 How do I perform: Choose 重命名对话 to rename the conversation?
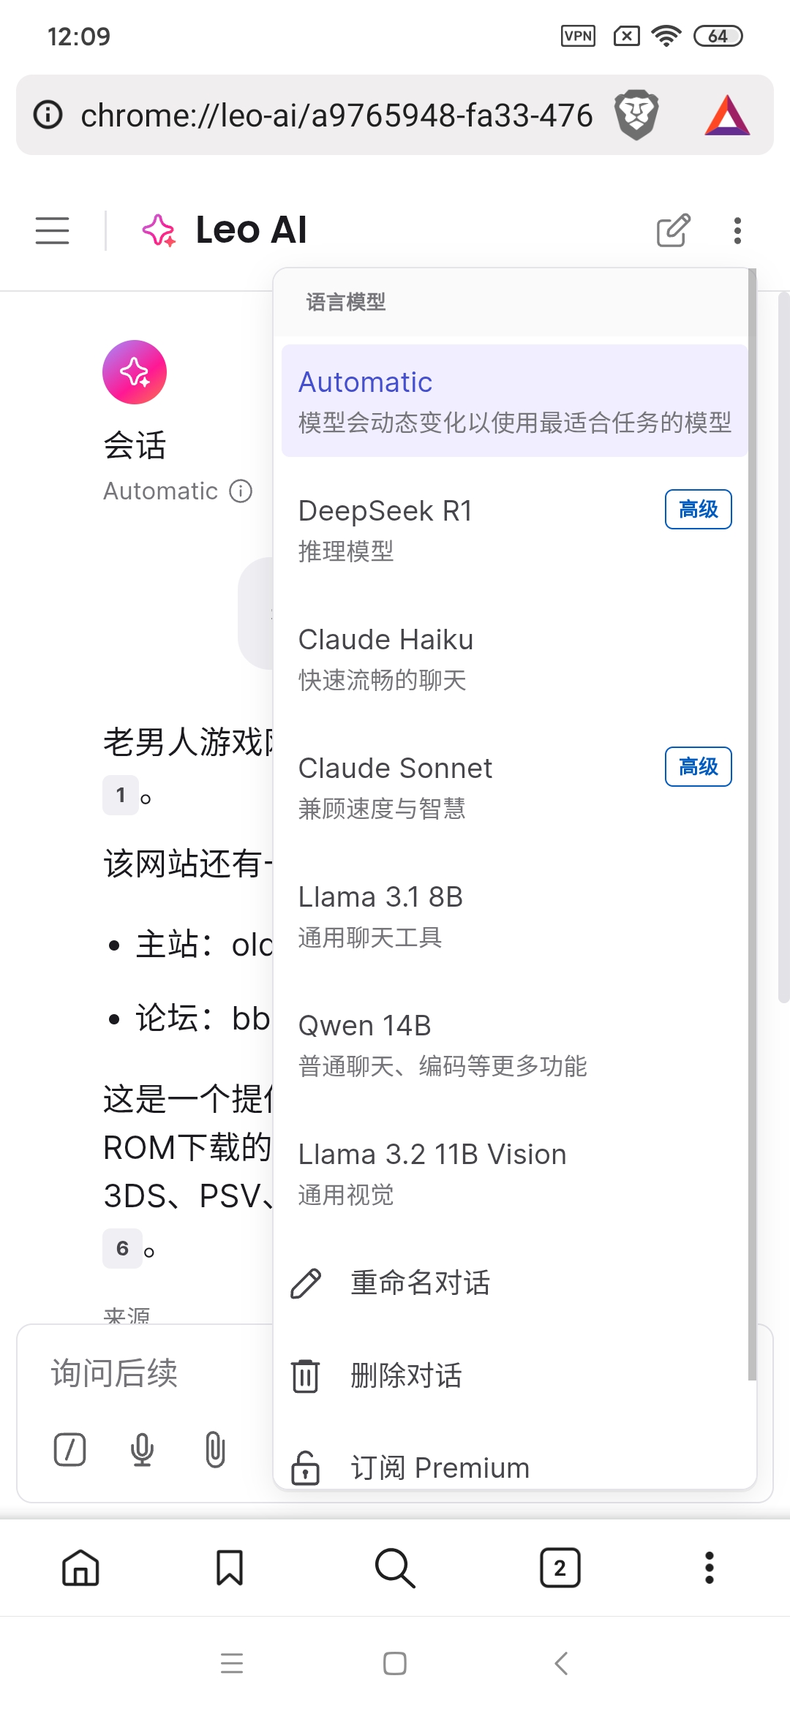pyautogui.click(x=419, y=1283)
